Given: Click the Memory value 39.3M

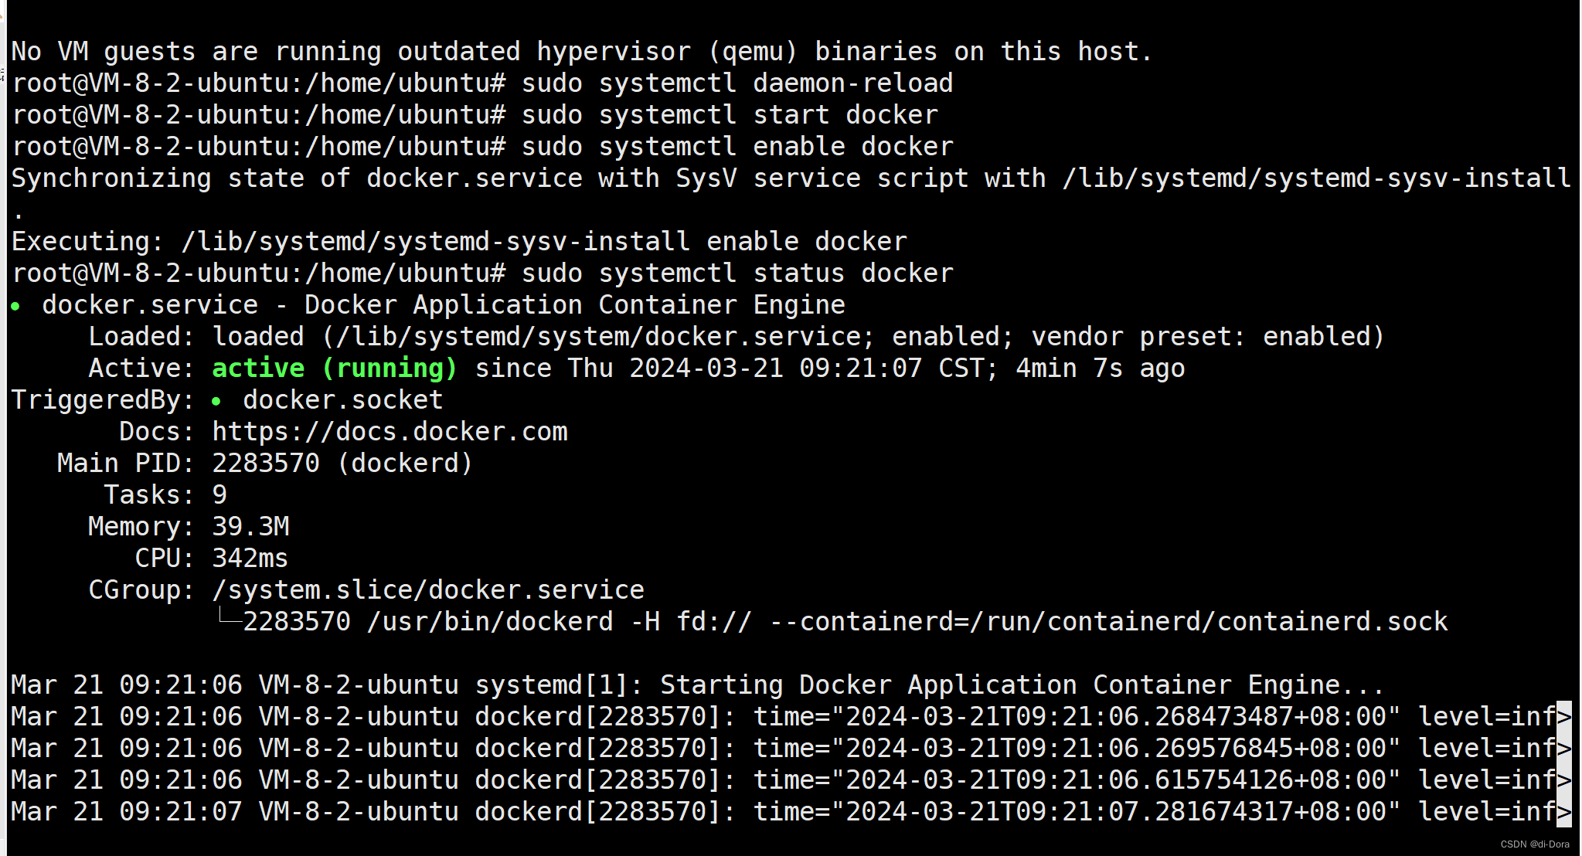Looking at the screenshot, I should click(x=250, y=526).
